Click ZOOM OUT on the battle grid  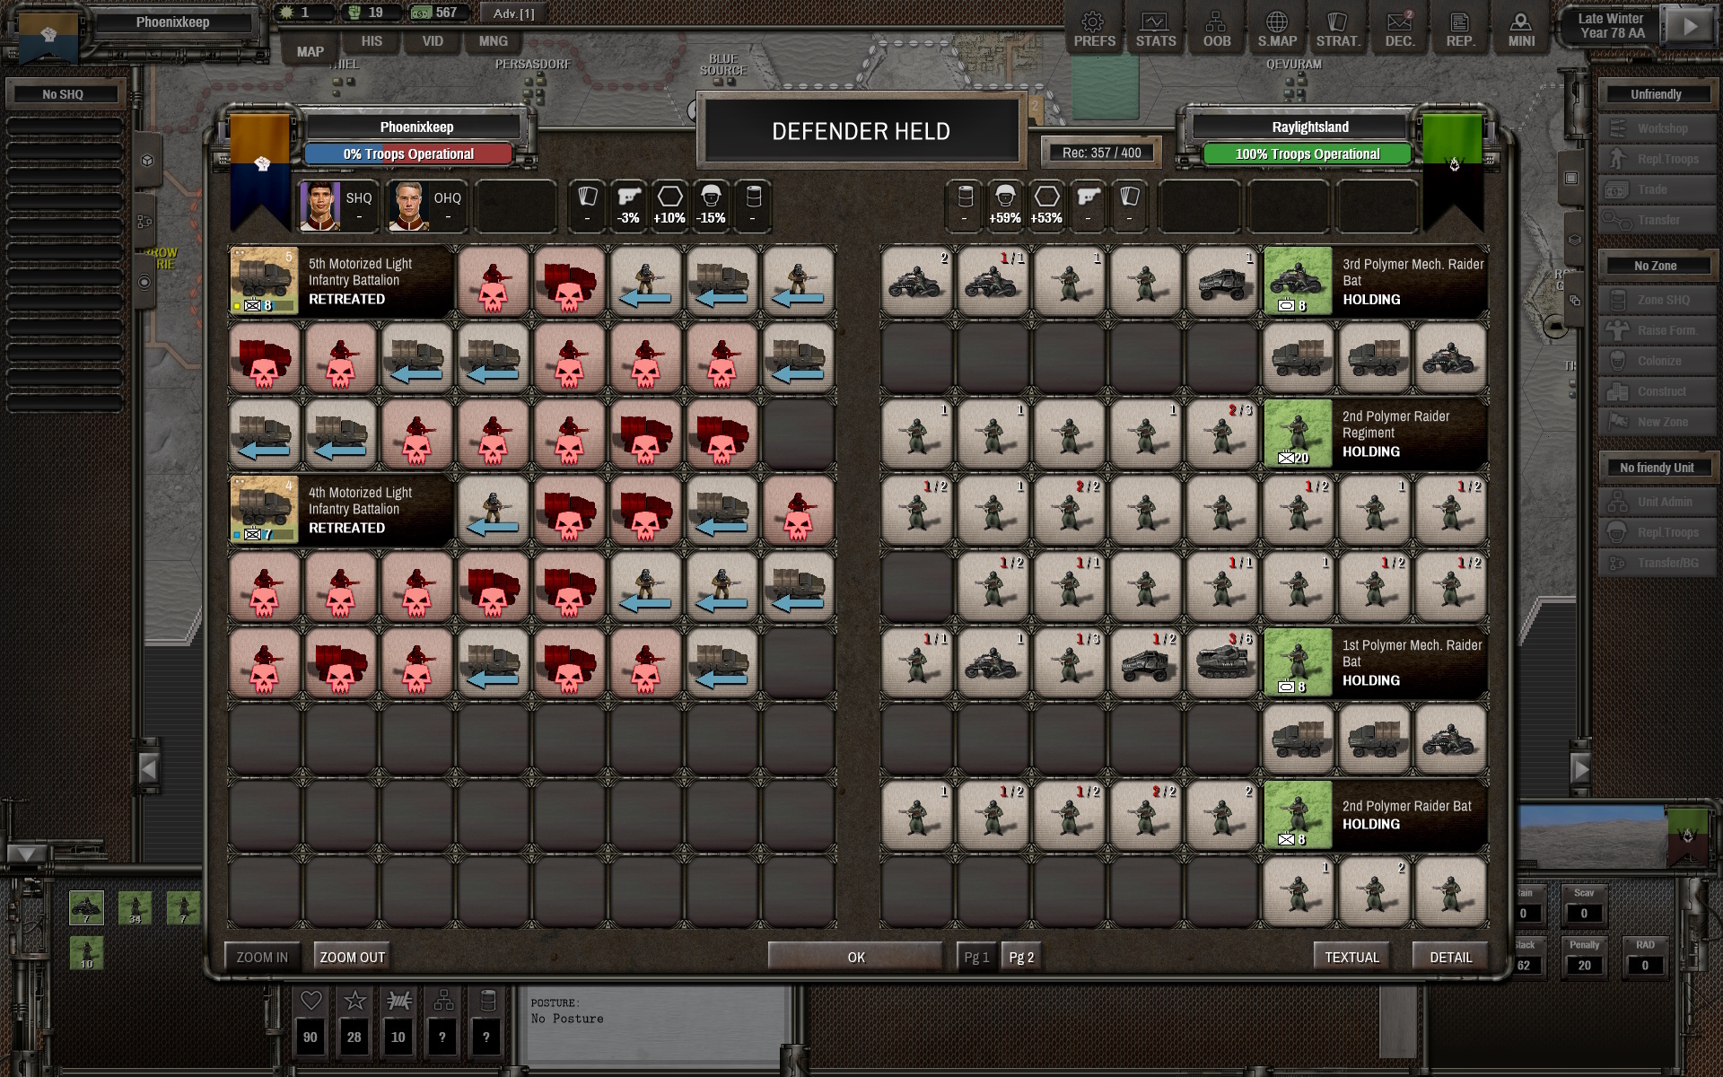point(352,958)
